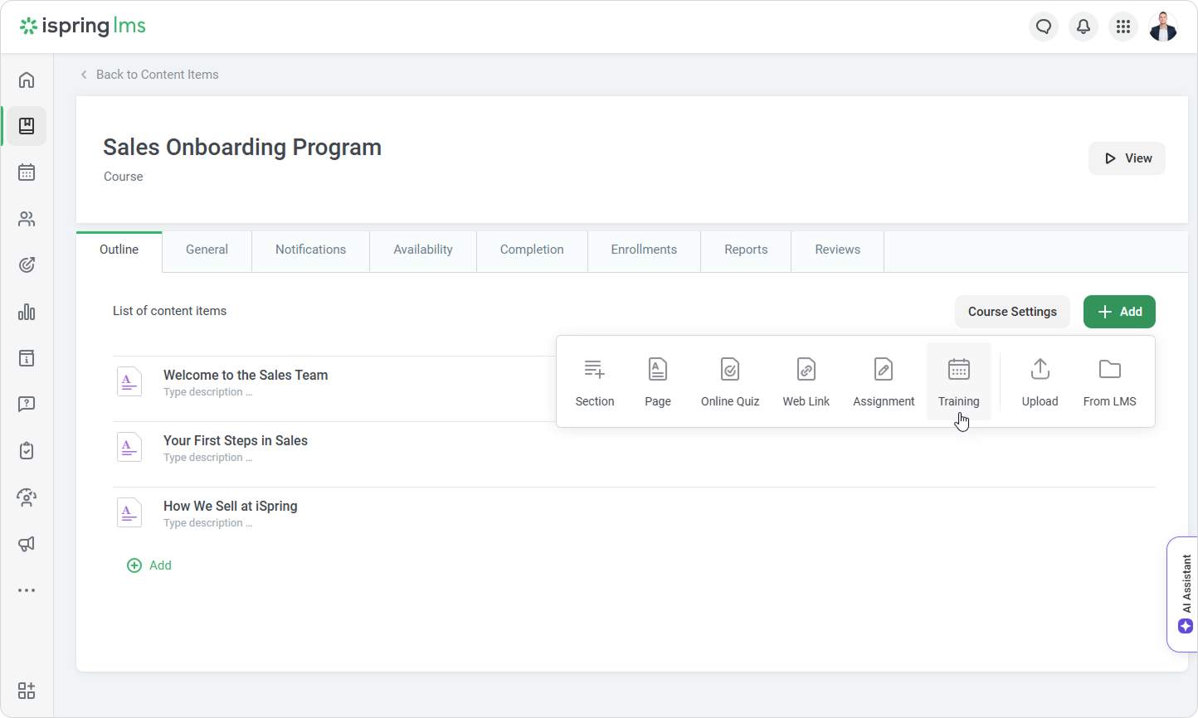Click the Training icon in the Add menu
Screen dimensions: 1198x718
pyautogui.click(x=958, y=370)
